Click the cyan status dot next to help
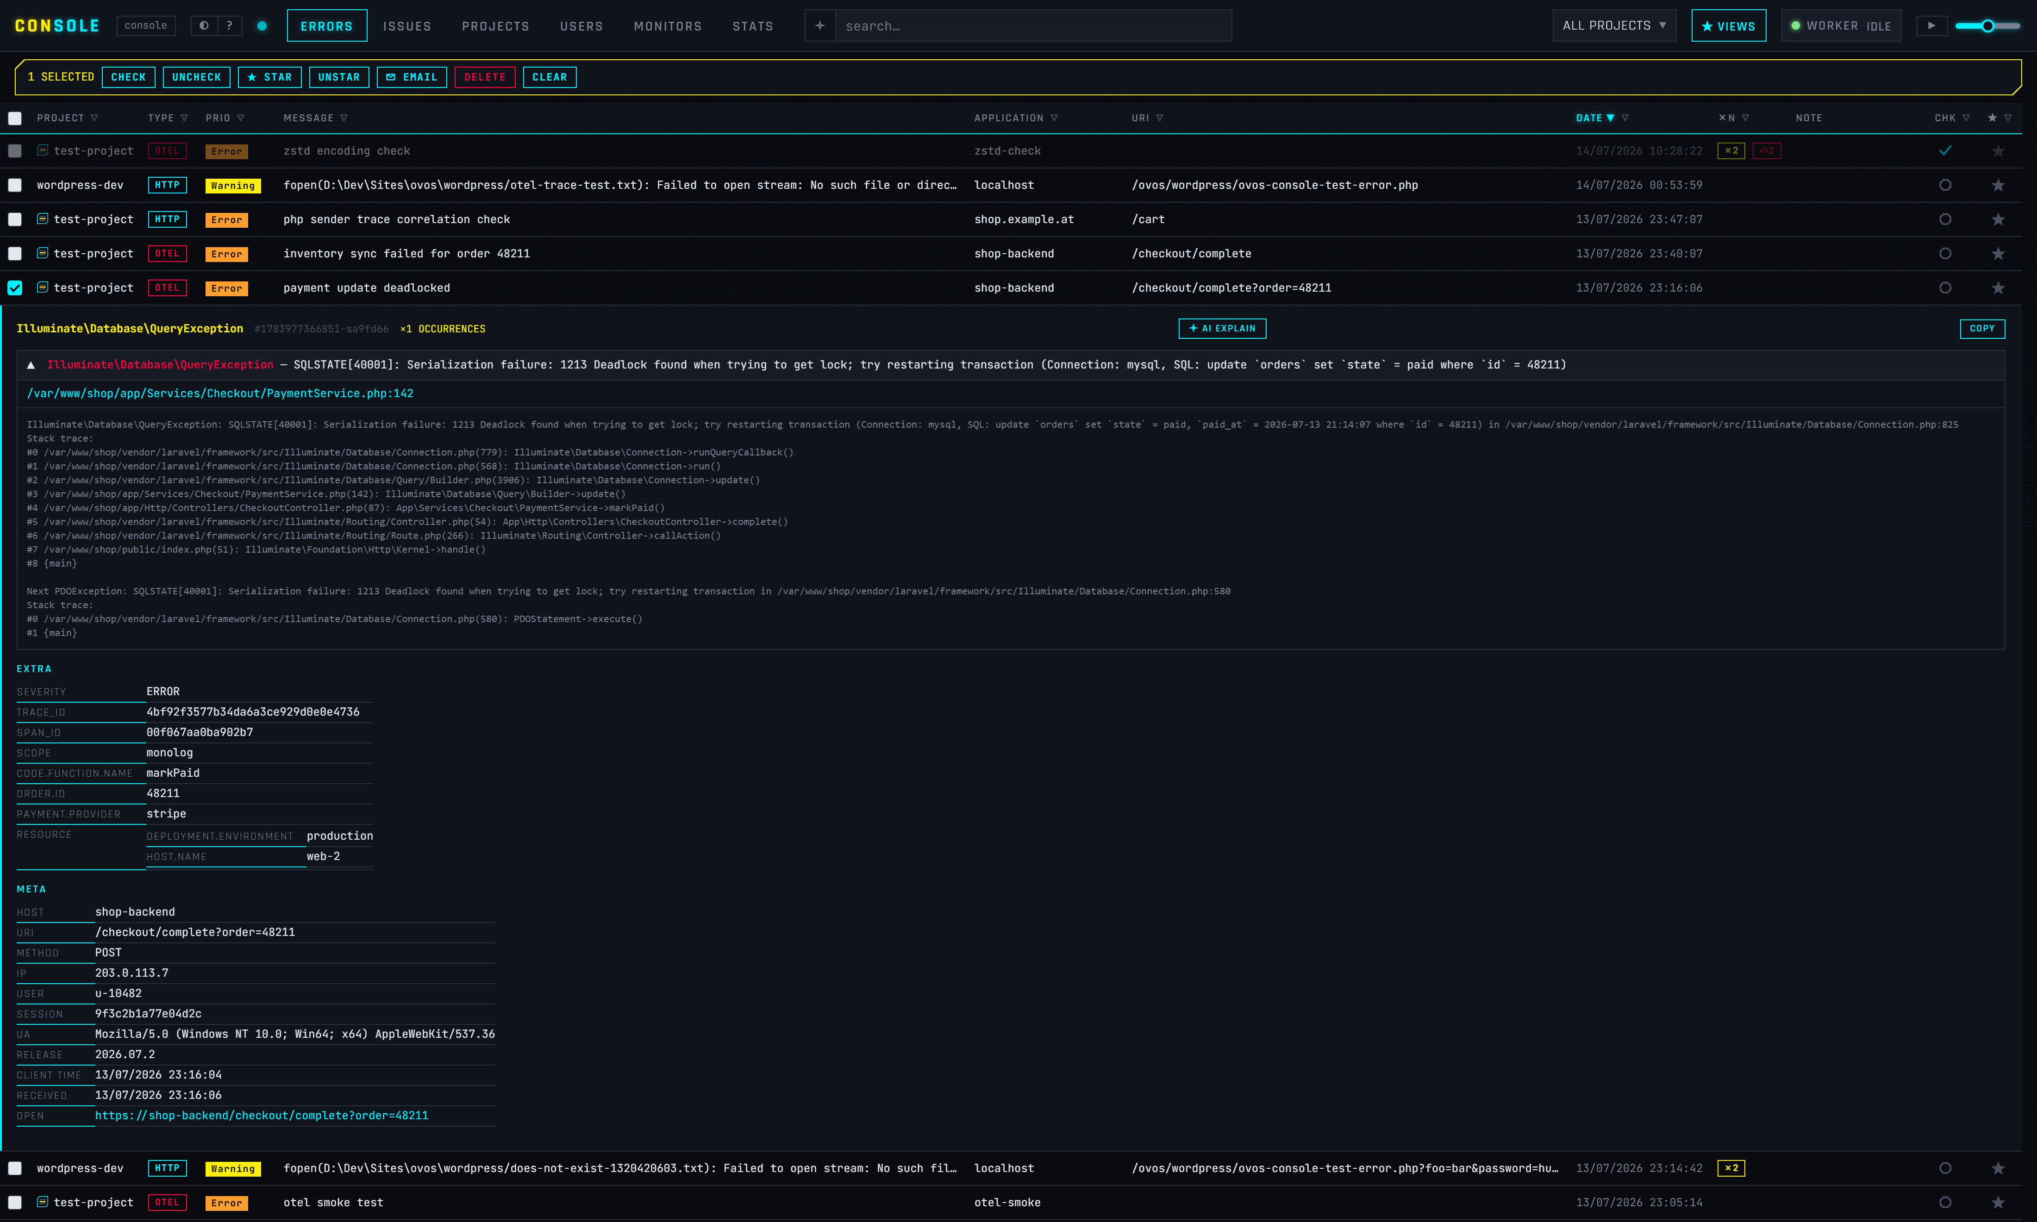 tap(262, 25)
